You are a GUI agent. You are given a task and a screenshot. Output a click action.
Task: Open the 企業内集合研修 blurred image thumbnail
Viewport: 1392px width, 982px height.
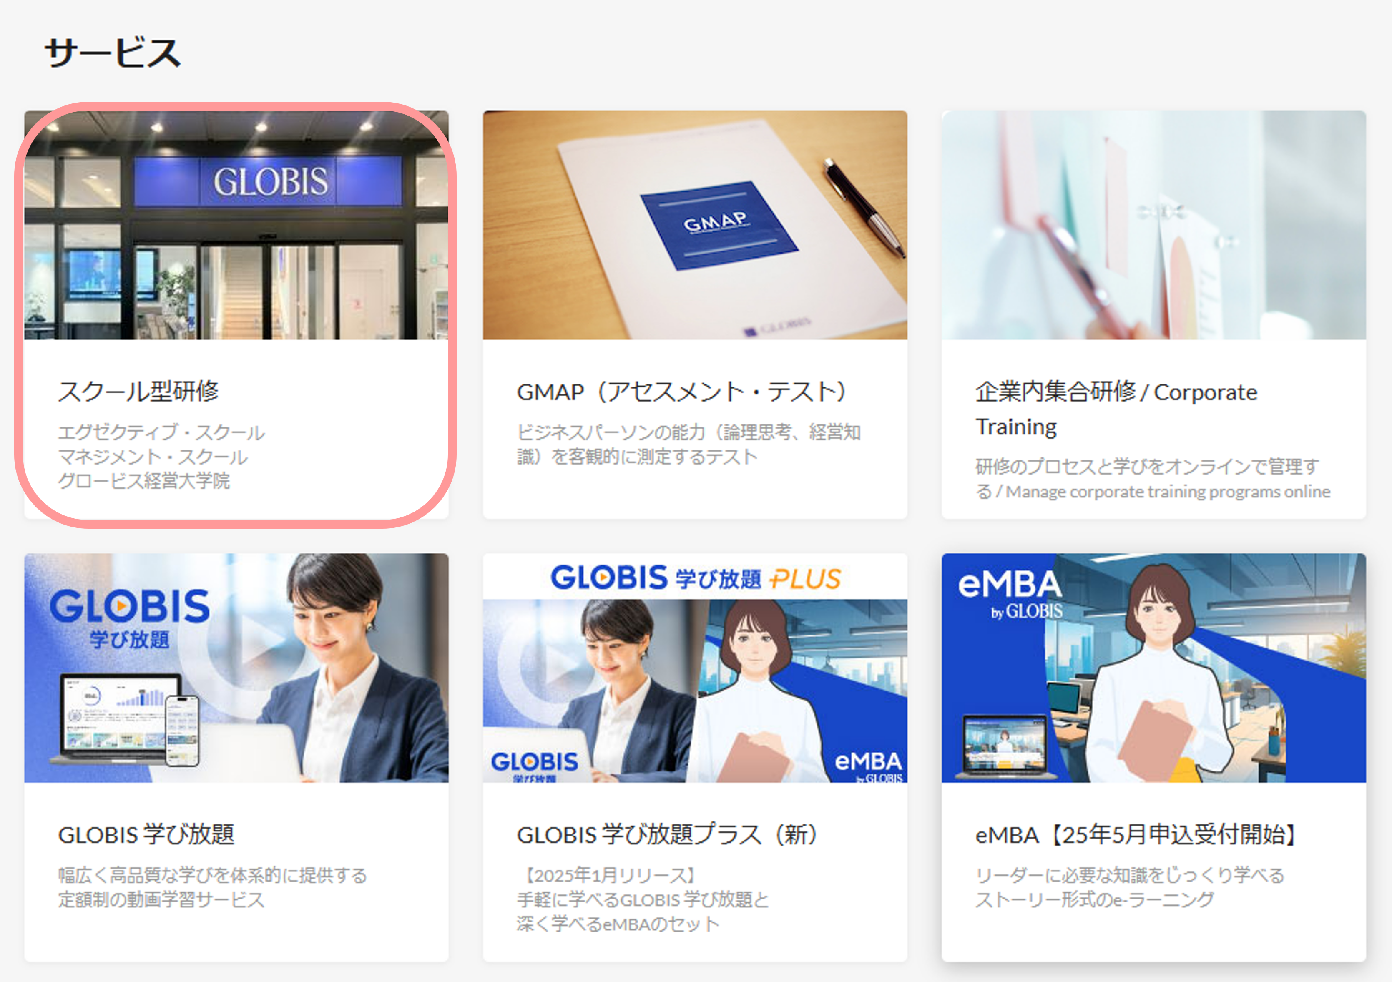pos(1153,225)
